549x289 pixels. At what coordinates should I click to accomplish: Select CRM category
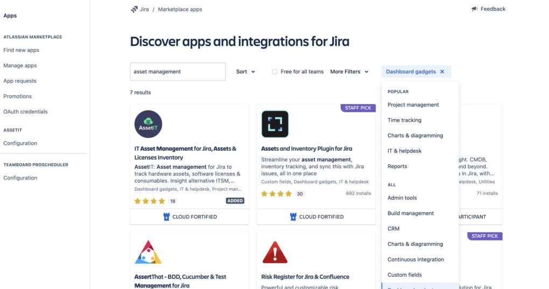pyautogui.click(x=393, y=229)
